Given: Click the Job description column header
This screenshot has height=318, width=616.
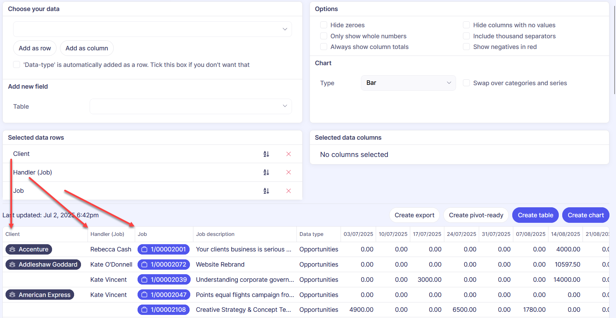Looking at the screenshot, I should [215, 234].
